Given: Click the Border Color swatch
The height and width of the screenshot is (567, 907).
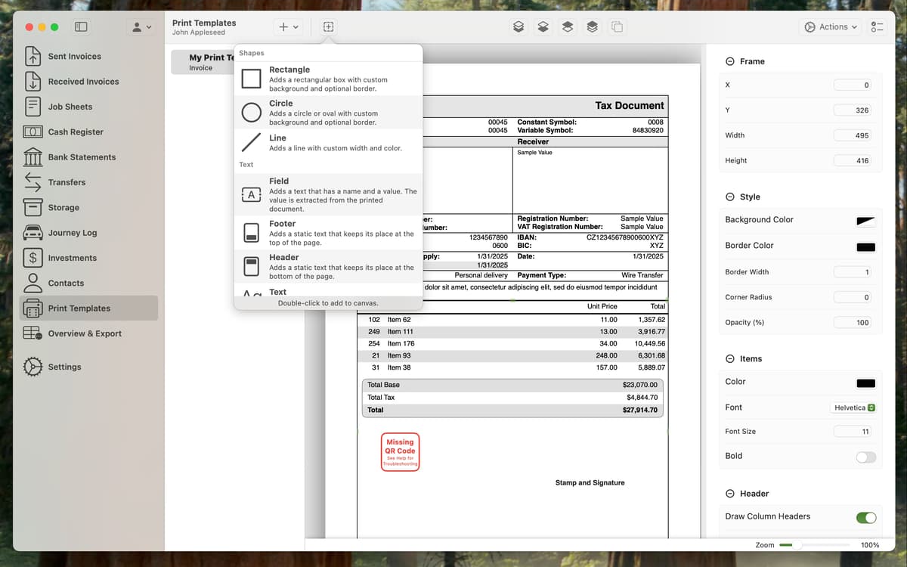Looking at the screenshot, I should [865, 246].
